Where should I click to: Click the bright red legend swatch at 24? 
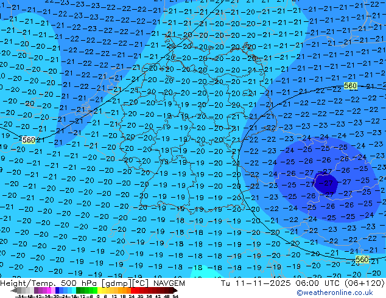click(x=133, y=290)
